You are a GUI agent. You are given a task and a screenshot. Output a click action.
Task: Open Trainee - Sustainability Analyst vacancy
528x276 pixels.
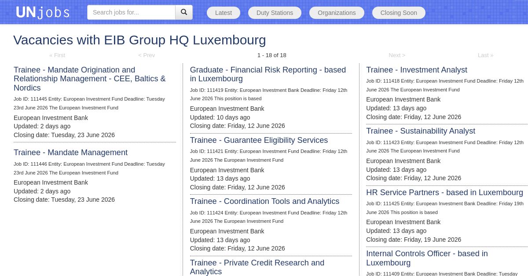[421, 131]
